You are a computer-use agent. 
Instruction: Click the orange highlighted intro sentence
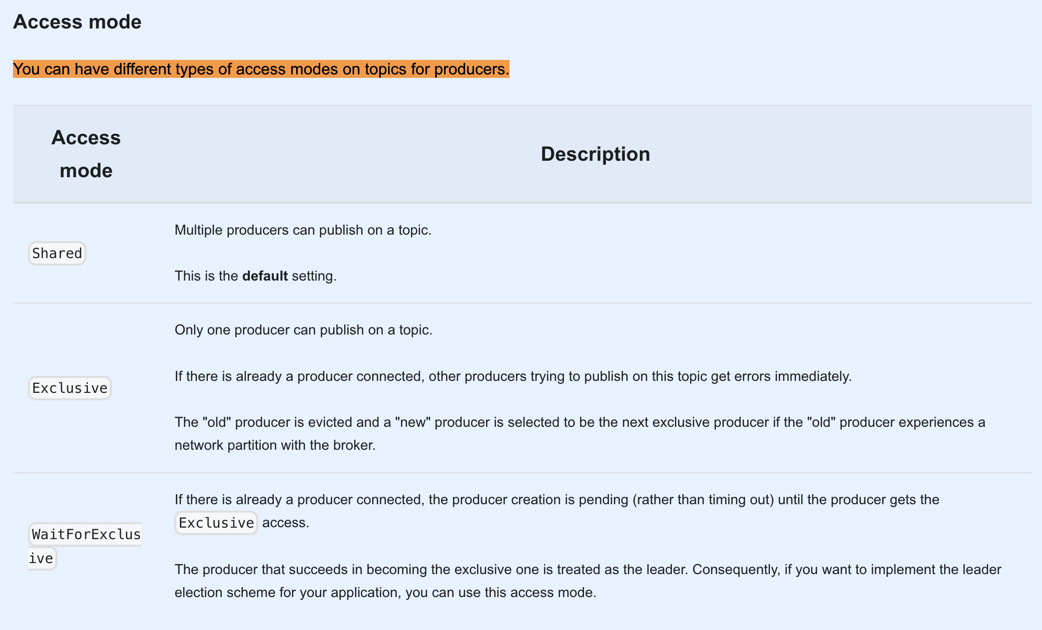[261, 69]
